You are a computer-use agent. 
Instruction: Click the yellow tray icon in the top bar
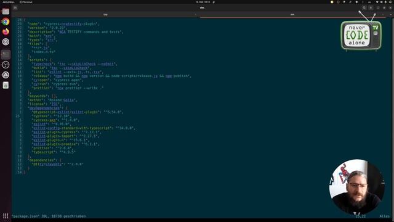332,2
